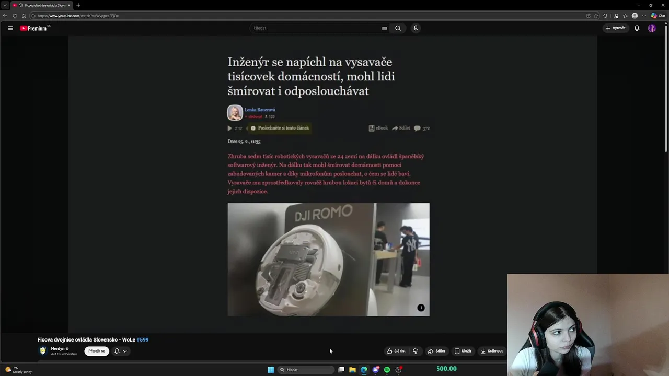Viewport: 669px width, 376px height.
Task: Toggle the channel notification bell
Action: (117, 351)
